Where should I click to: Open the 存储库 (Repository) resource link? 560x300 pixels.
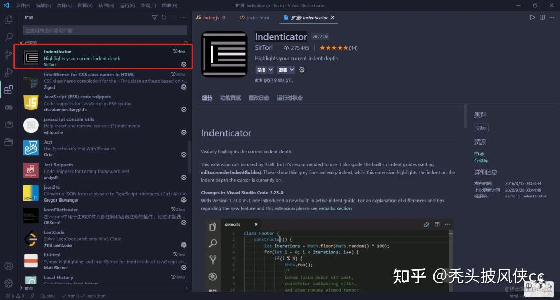[481, 161]
